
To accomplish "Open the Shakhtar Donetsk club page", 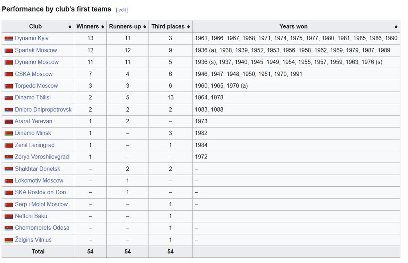I will pyautogui.click(x=37, y=169).
